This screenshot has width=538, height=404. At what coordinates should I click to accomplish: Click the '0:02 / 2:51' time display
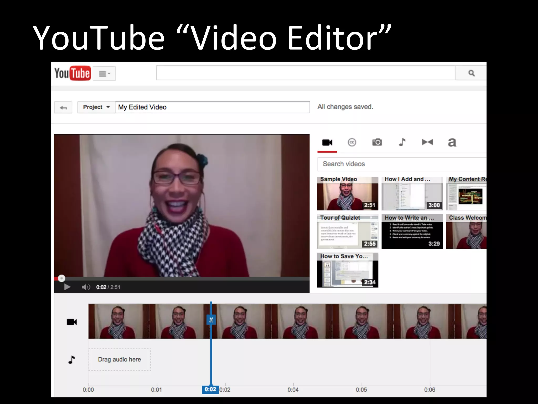tap(108, 287)
